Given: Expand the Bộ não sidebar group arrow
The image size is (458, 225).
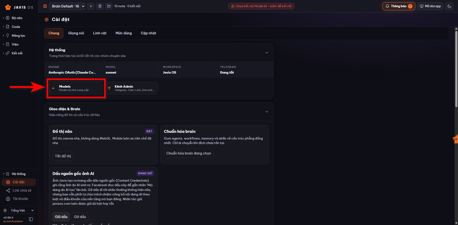Looking at the screenshot, I should coord(3,18).
